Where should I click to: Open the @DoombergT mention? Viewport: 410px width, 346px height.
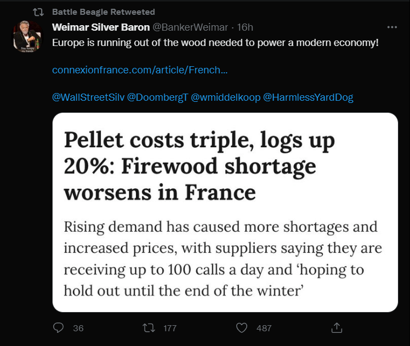pyautogui.click(x=157, y=97)
